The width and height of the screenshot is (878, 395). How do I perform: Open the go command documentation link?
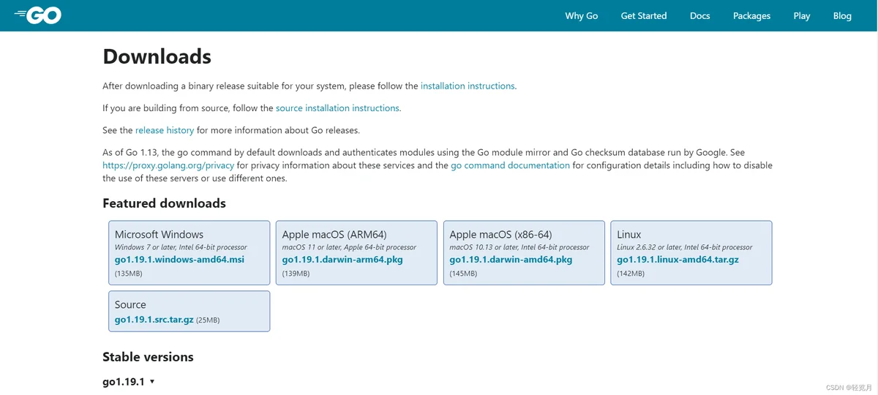510,165
